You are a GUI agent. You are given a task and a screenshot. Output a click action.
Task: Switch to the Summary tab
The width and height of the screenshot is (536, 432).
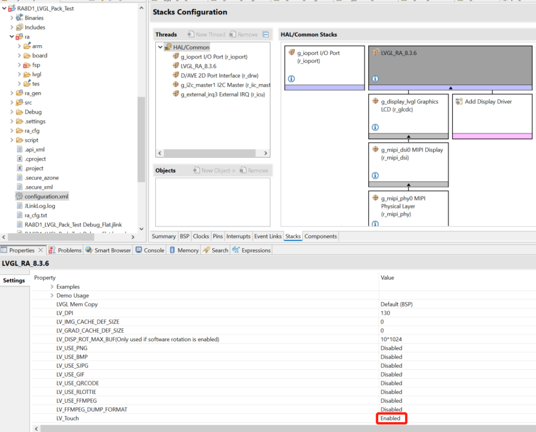tap(164, 236)
